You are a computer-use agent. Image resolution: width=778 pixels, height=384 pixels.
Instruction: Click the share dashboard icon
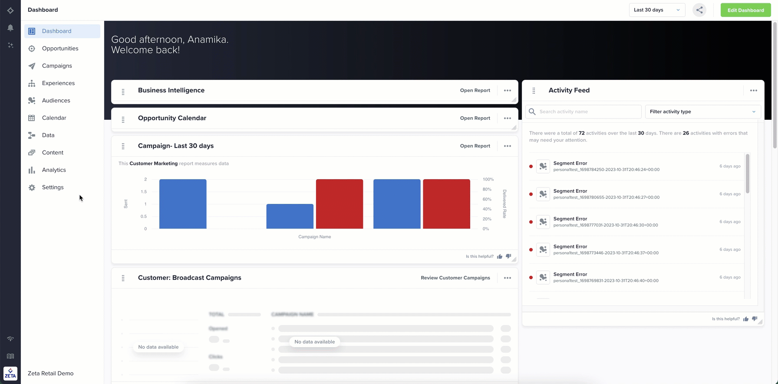click(x=699, y=10)
